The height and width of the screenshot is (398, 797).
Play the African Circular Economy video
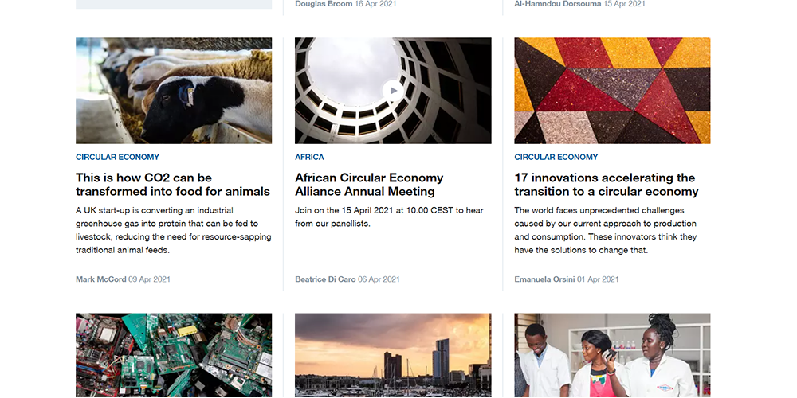point(393,91)
